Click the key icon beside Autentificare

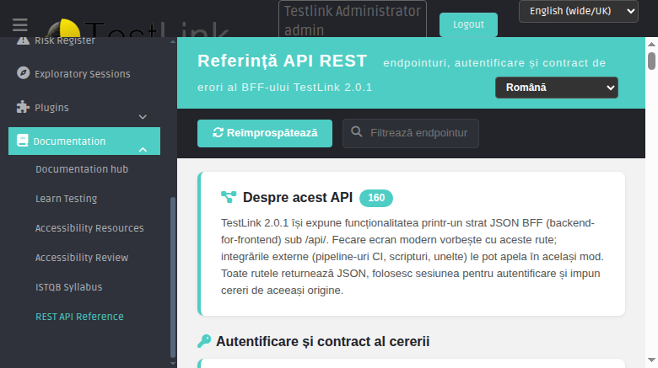(x=204, y=341)
